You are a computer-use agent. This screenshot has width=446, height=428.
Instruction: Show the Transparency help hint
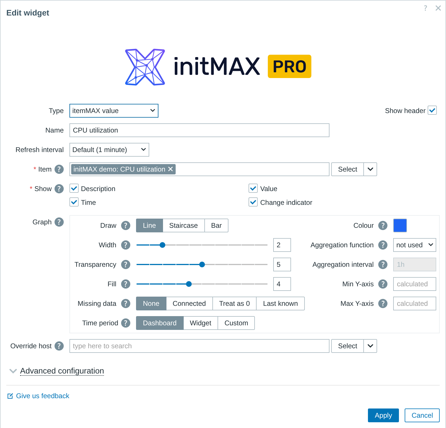(126, 264)
